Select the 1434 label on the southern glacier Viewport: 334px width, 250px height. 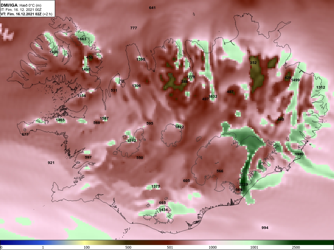[163, 210]
